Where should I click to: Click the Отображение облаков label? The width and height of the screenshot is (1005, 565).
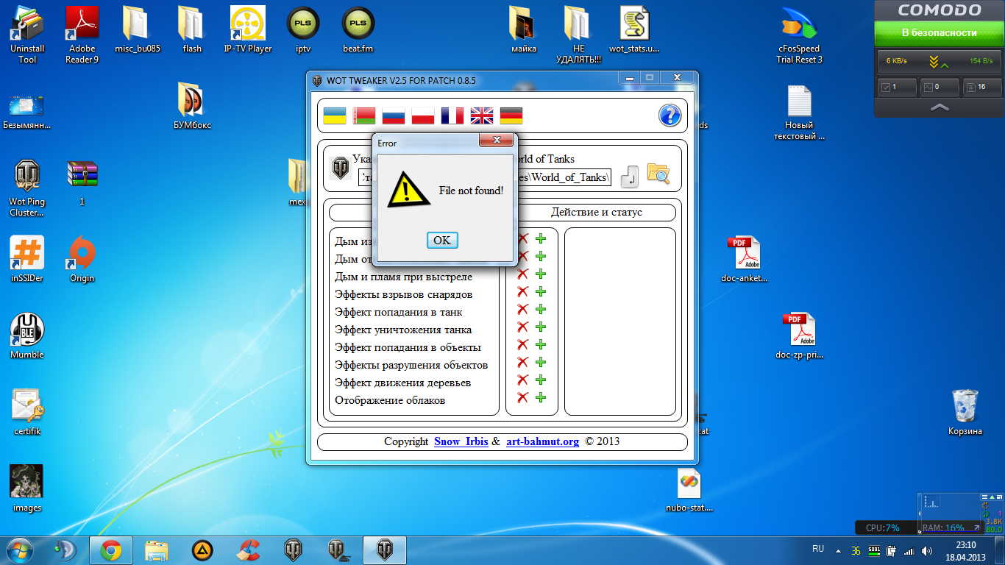tap(390, 400)
